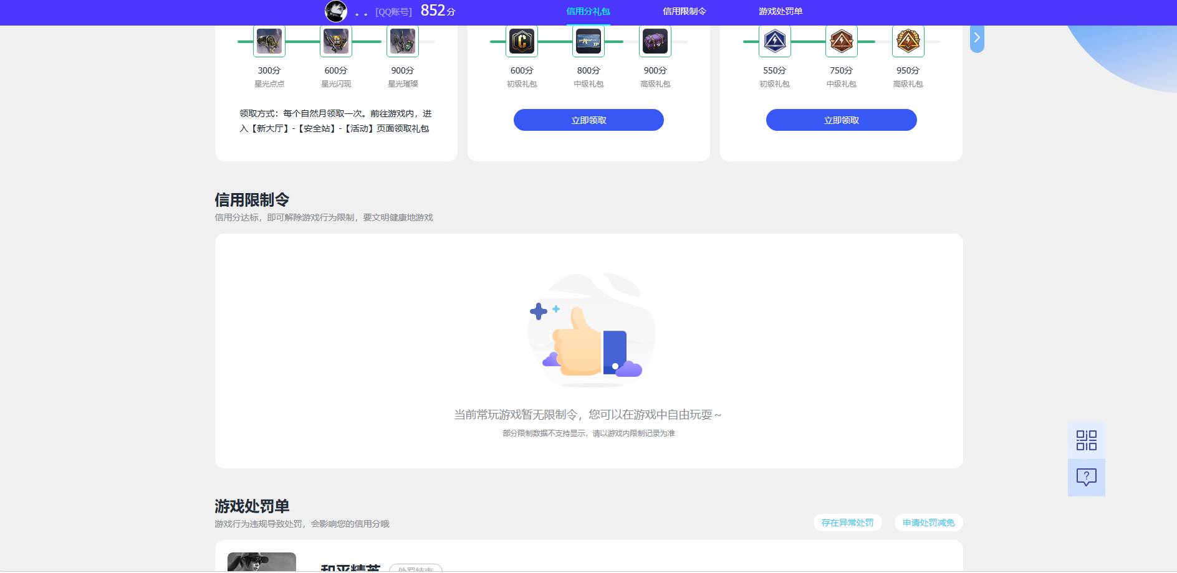
Task: Click the 信用分达标 subtitle text
Action: 324,217
